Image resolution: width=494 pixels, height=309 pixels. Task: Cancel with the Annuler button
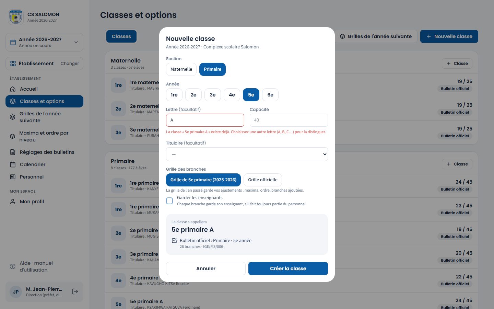point(206,268)
